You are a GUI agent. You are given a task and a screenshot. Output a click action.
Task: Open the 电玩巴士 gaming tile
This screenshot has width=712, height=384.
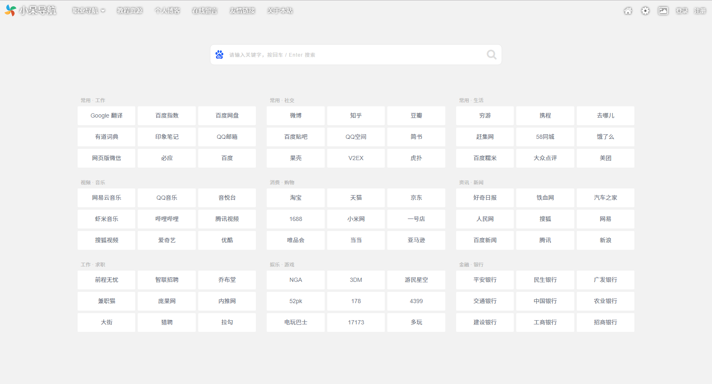tap(295, 322)
